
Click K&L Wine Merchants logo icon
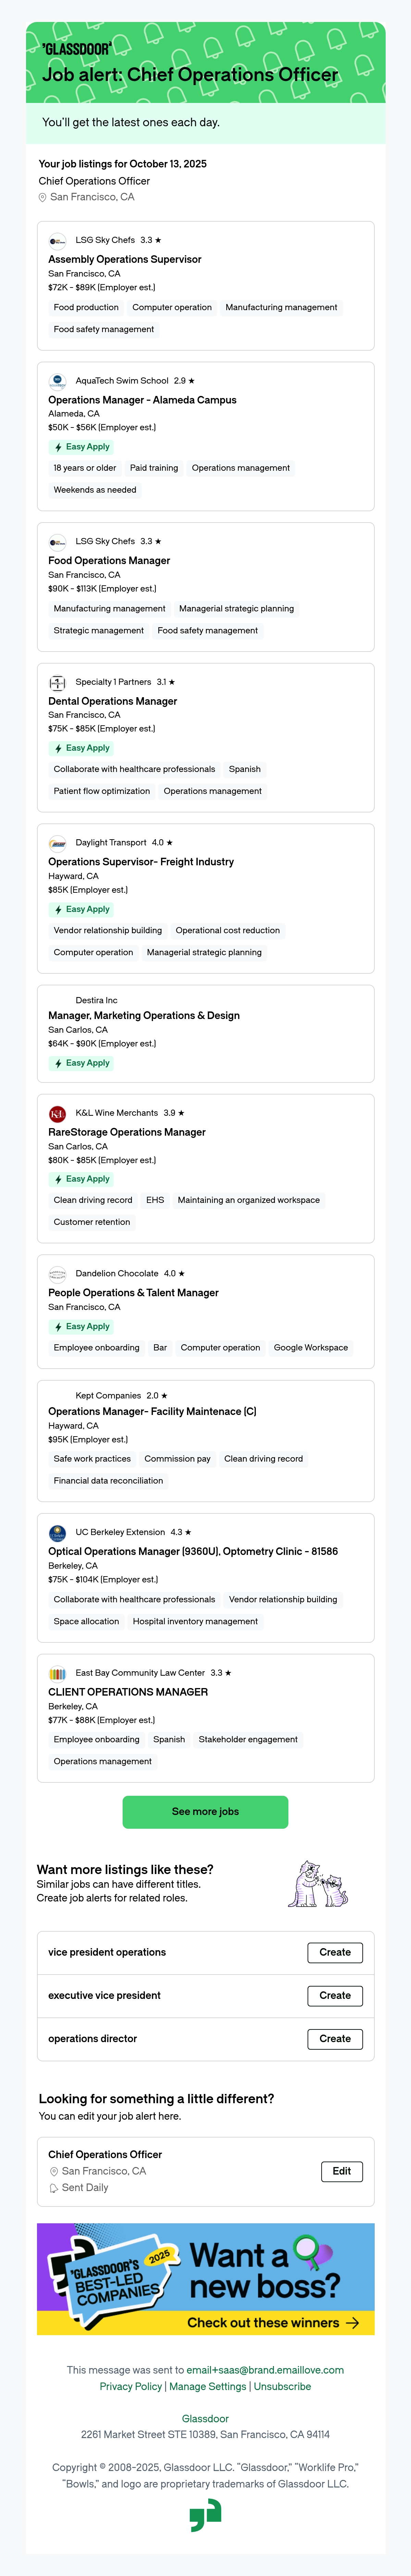click(58, 1113)
